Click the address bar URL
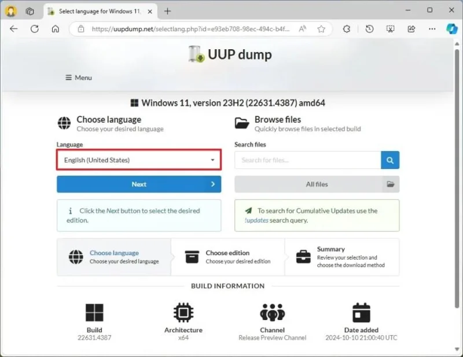Screen dimensions: 463x357 (190, 29)
